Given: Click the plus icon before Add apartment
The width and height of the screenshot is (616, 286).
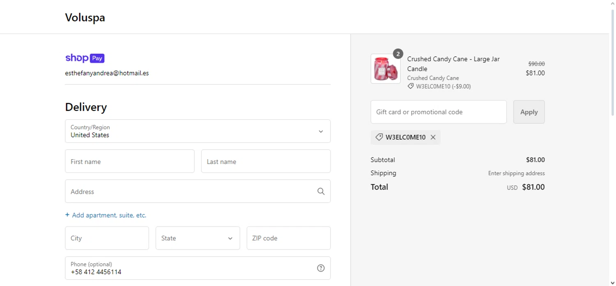Looking at the screenshot, I should 67,215.
